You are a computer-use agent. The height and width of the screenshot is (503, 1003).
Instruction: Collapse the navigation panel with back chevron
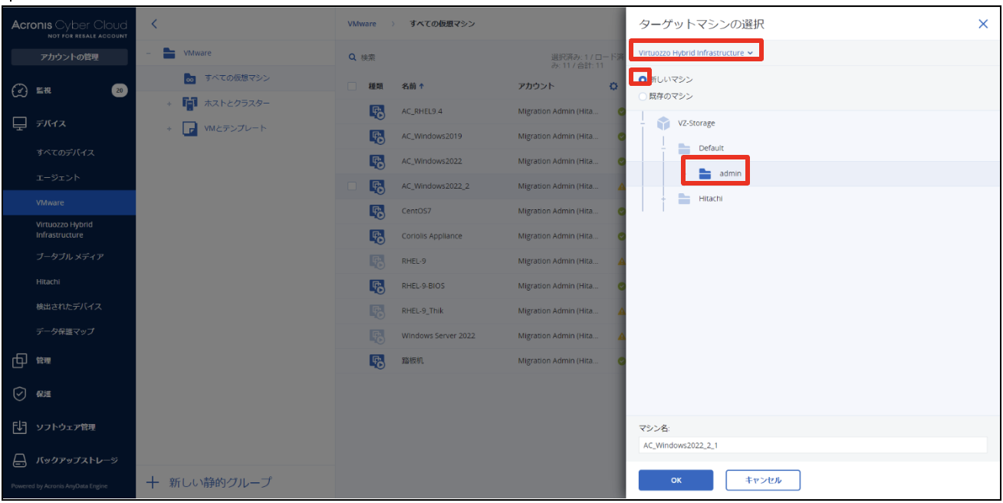click(154, 24)
